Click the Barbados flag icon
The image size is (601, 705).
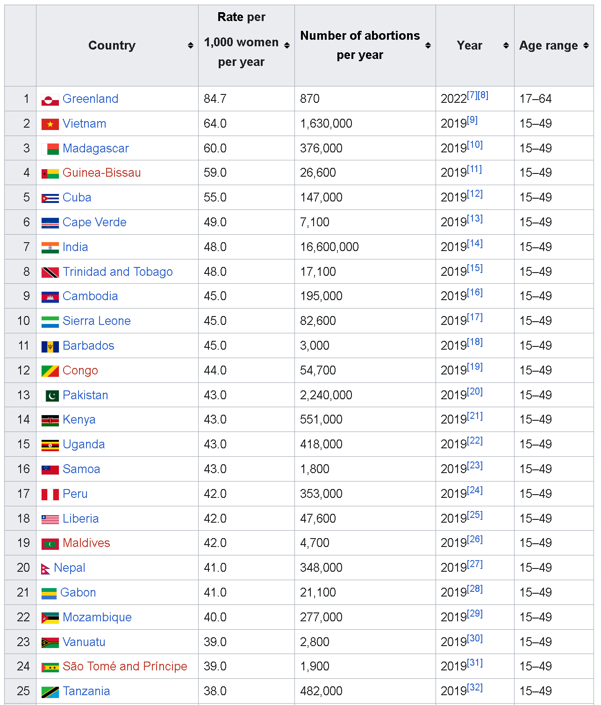[50, 346]
